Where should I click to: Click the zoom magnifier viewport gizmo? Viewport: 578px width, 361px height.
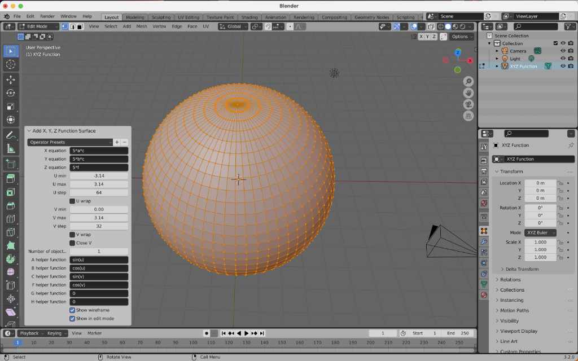pyautogui.click(x=468, y=82)
